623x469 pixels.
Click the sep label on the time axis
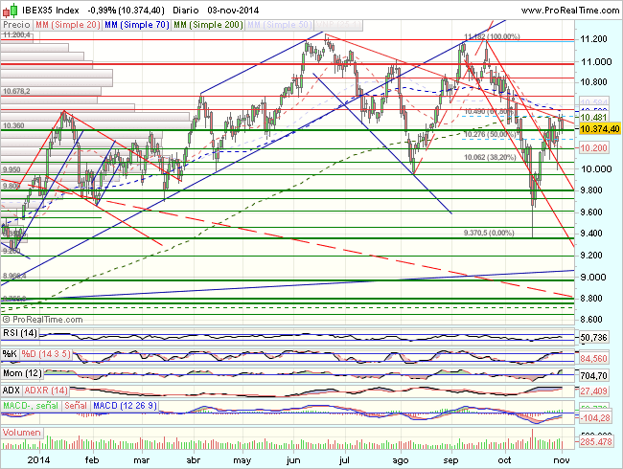point(450,460)
